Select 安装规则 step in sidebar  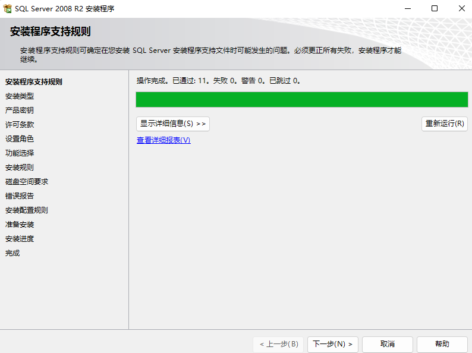(20, 168)
